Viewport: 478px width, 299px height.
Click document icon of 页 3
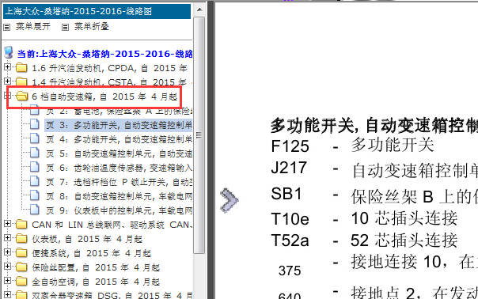[35, 124]
